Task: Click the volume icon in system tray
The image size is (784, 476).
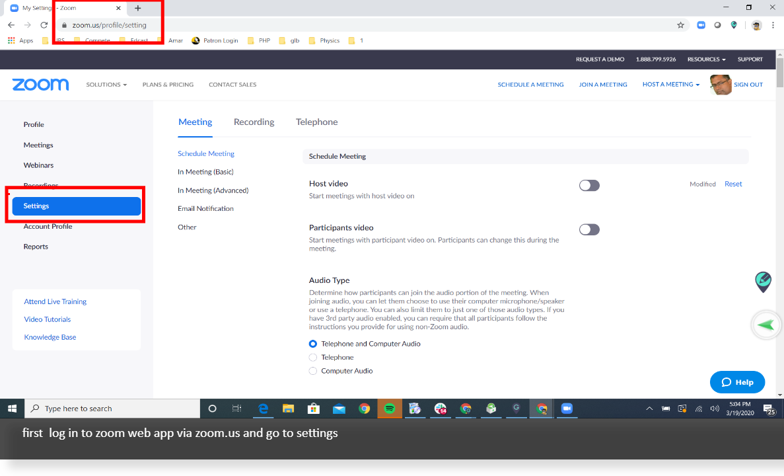Action: point(715,409)
